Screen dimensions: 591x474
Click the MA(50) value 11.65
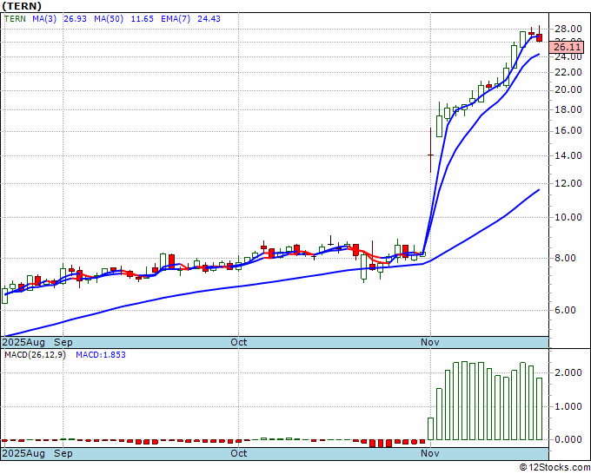pos(142,19)
